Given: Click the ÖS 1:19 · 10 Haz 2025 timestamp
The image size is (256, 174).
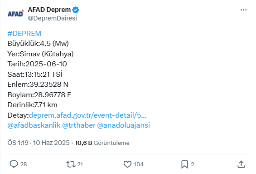Looking at the screenshot, I should pos(39,143).
